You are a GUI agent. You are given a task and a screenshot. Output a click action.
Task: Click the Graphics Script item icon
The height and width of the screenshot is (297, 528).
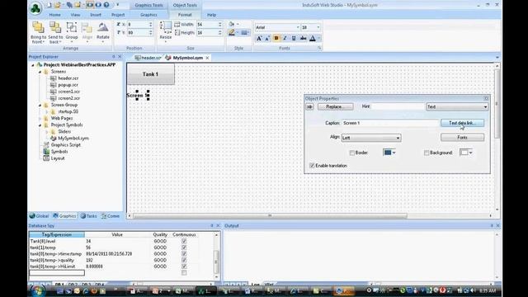click(46, 145)
